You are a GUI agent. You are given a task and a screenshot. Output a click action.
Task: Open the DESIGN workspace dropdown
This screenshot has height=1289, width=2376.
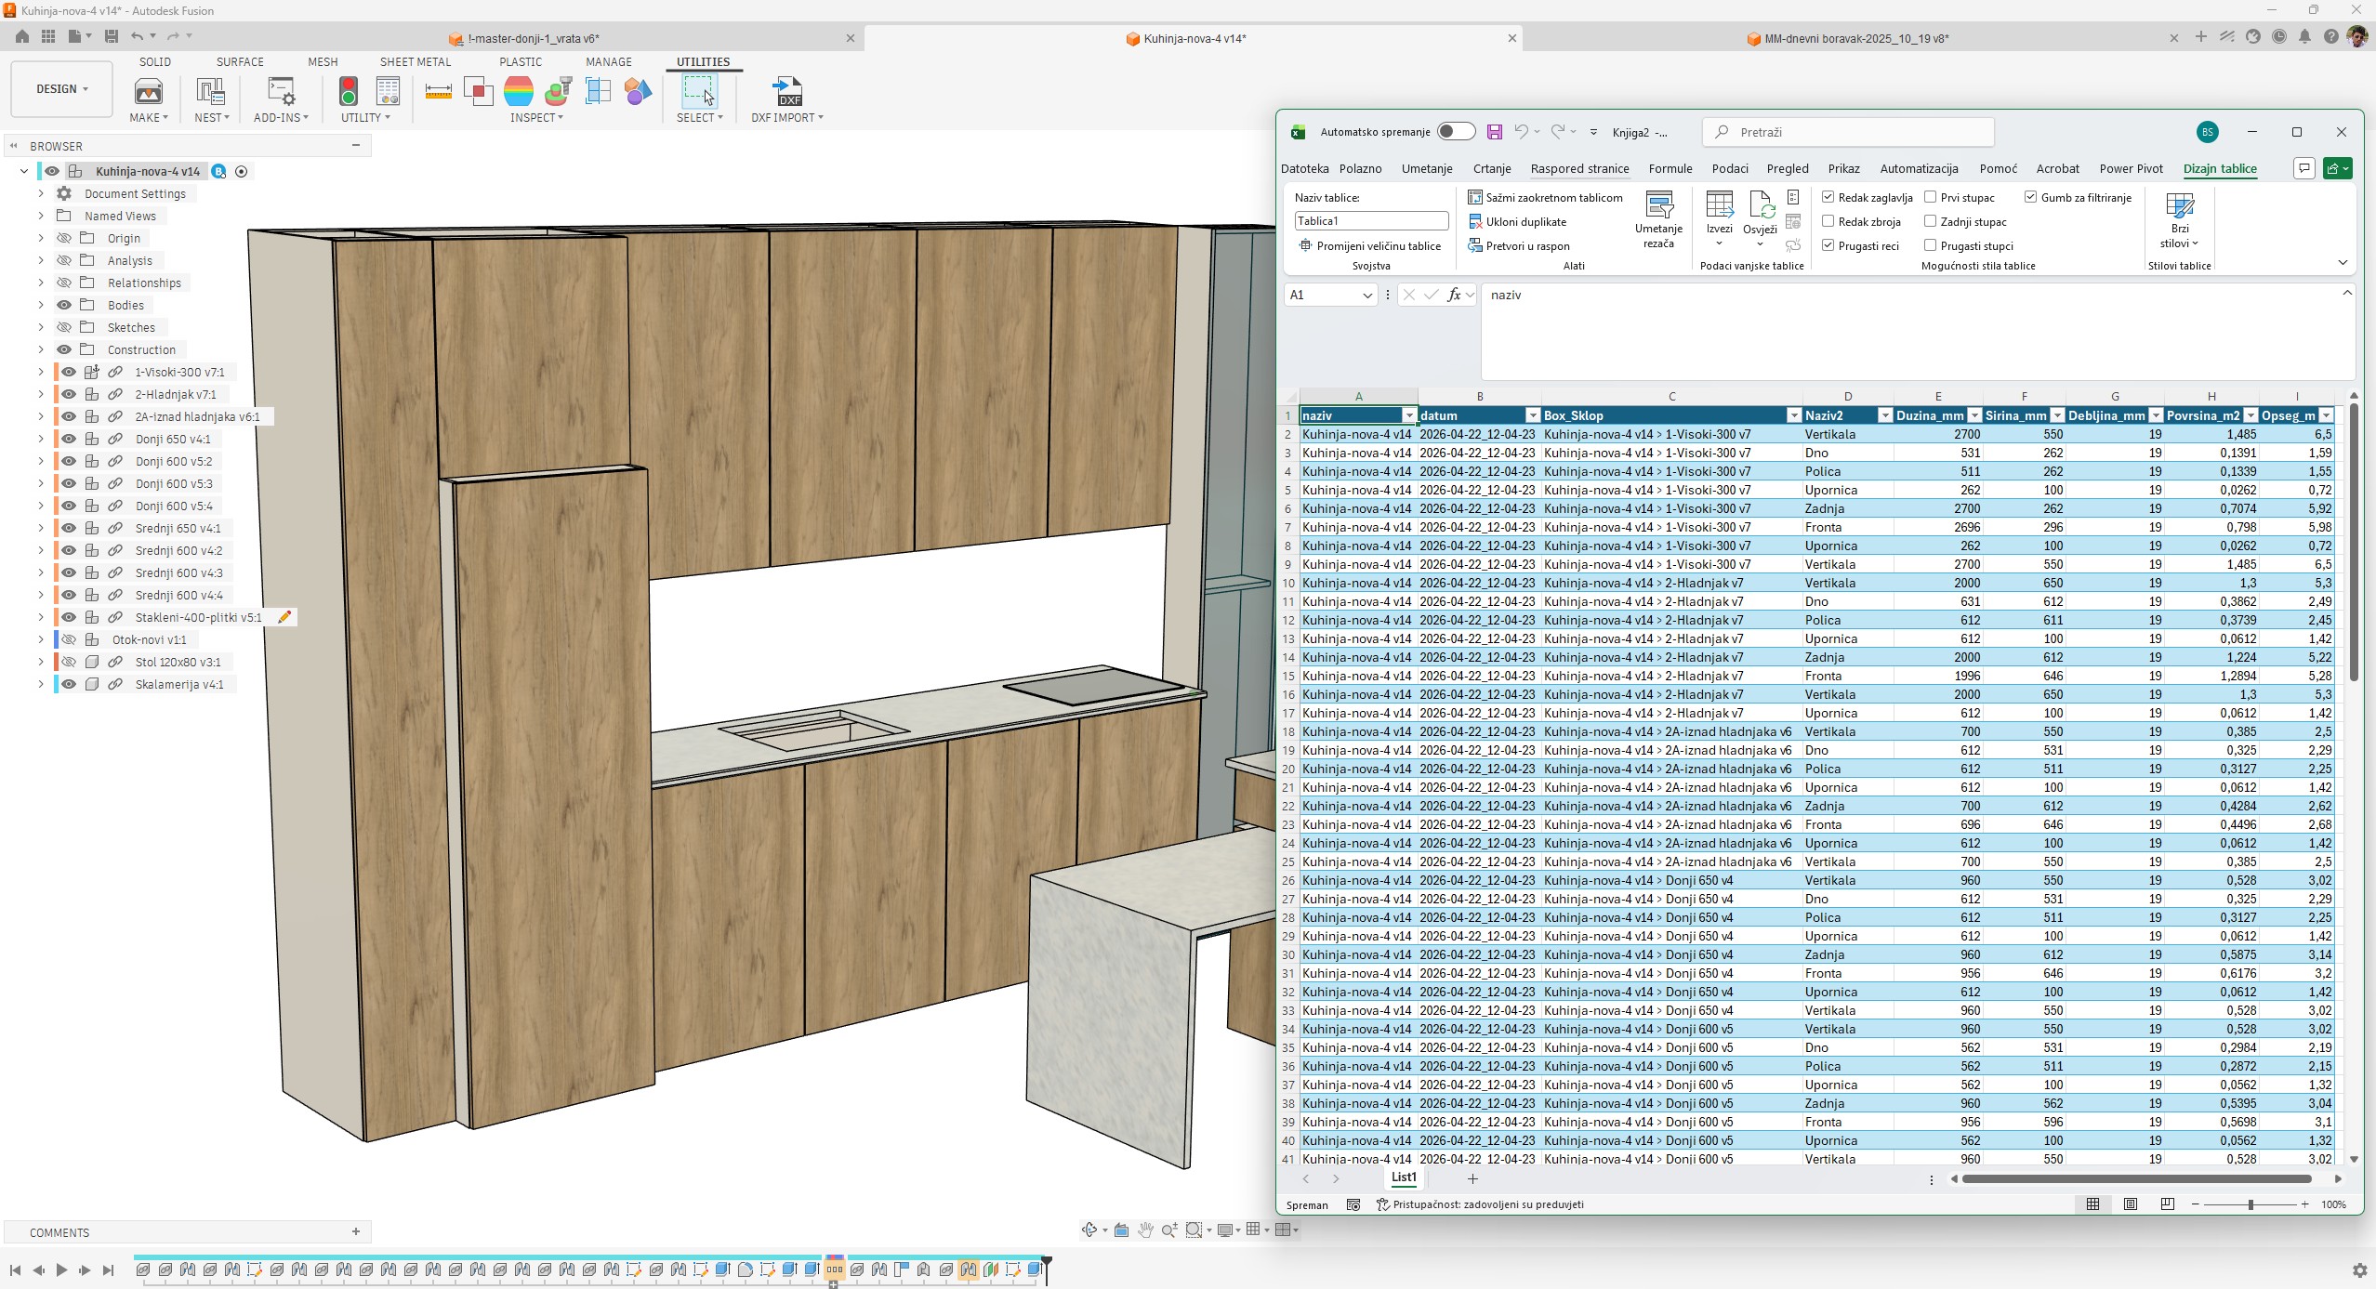pos(62,89)
